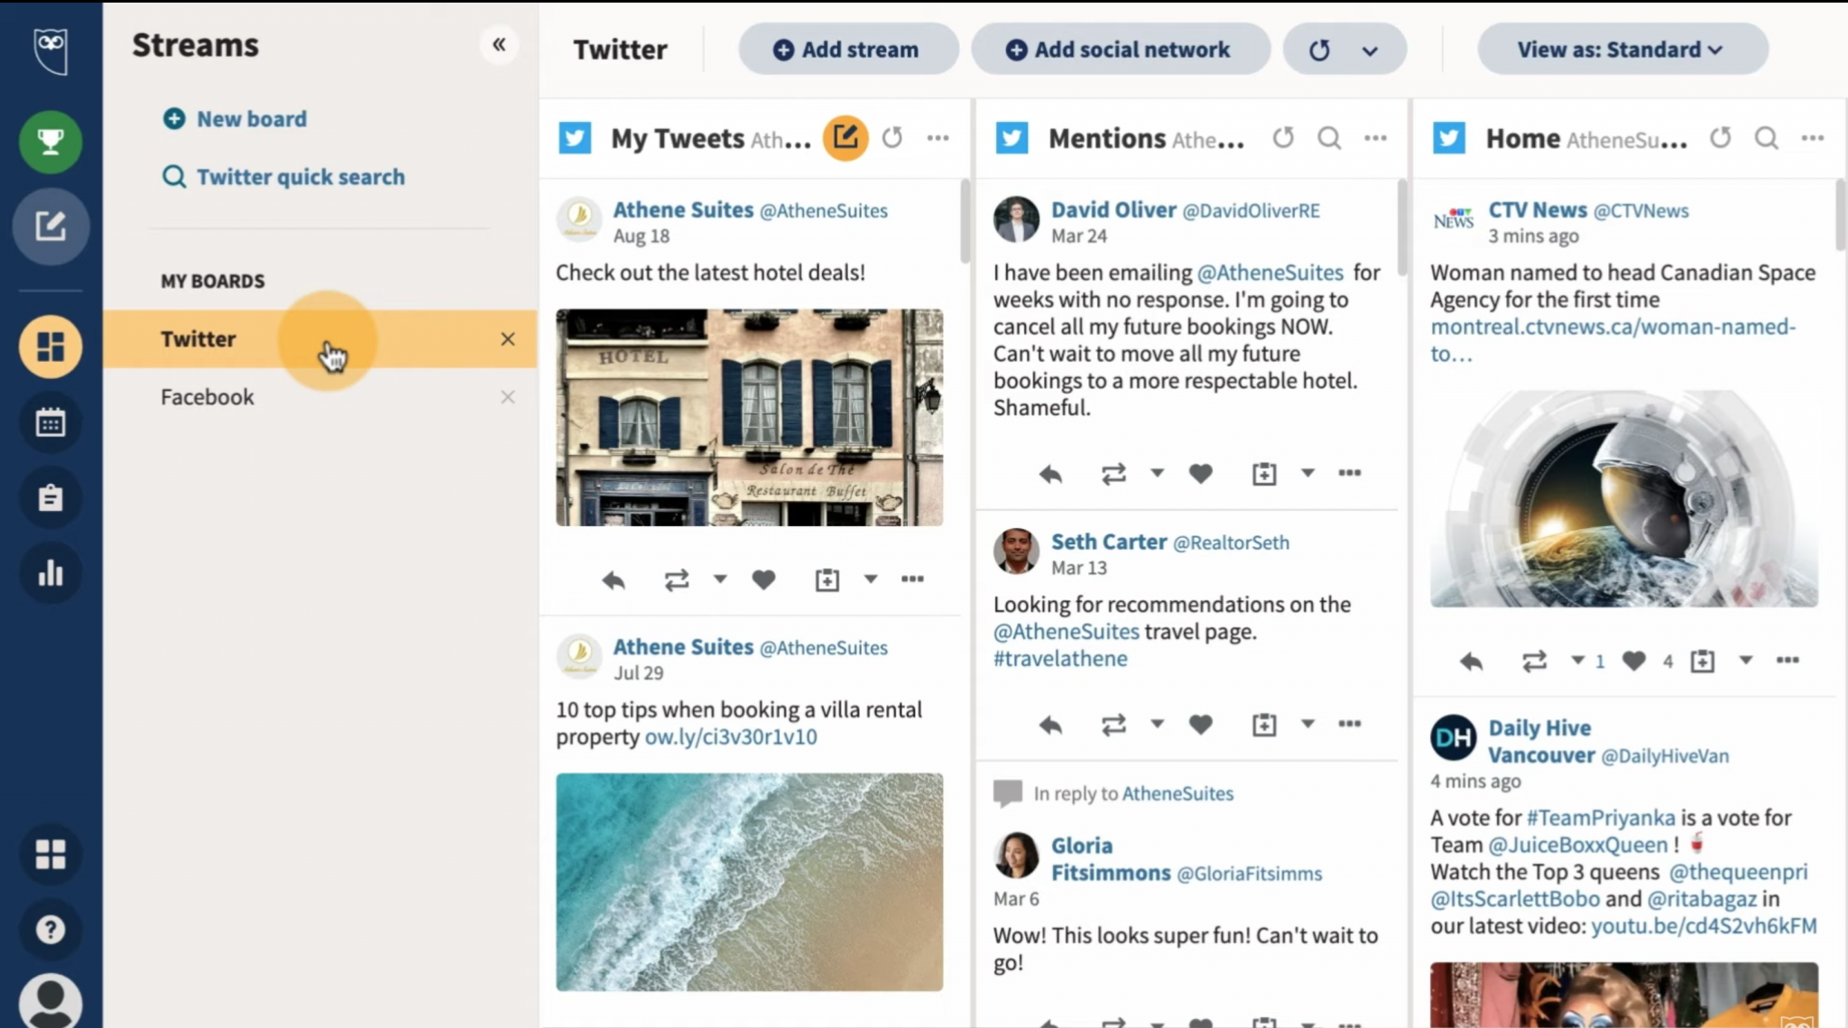Open the Planner calendar icon in sidebar
The width and height of the screenshot is (1848, 1028).
click(51, 422)
